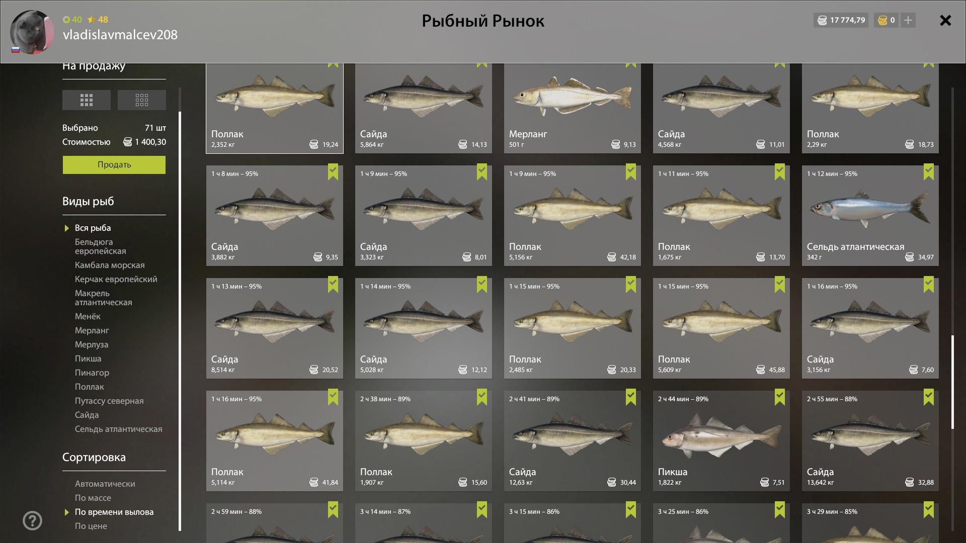Filter by Макрель атлантическая

click(x=104, y=298)
